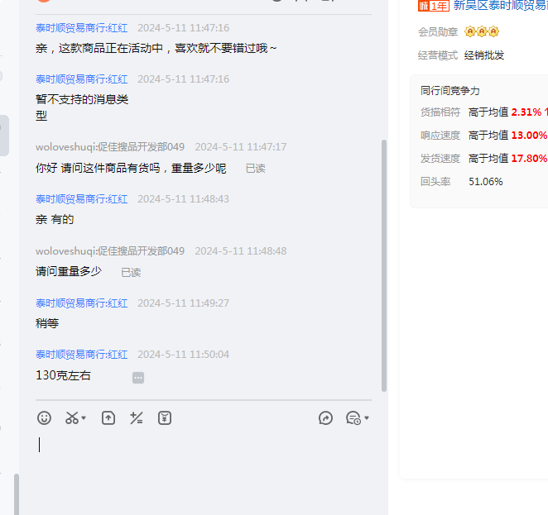Click the ellipsis icon beside 130克左右
The image size is (548, 515).
tap(138, 378)
